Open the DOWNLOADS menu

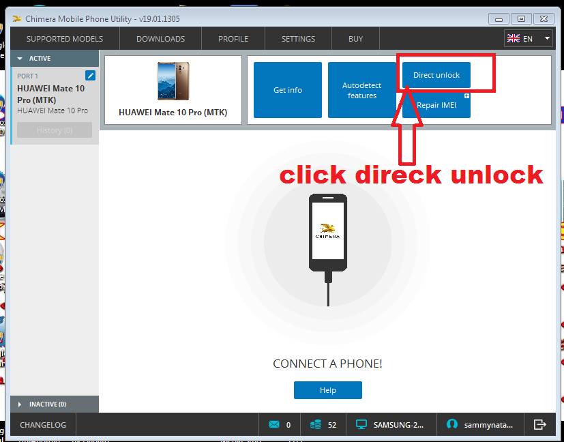[x=160, y=39]
